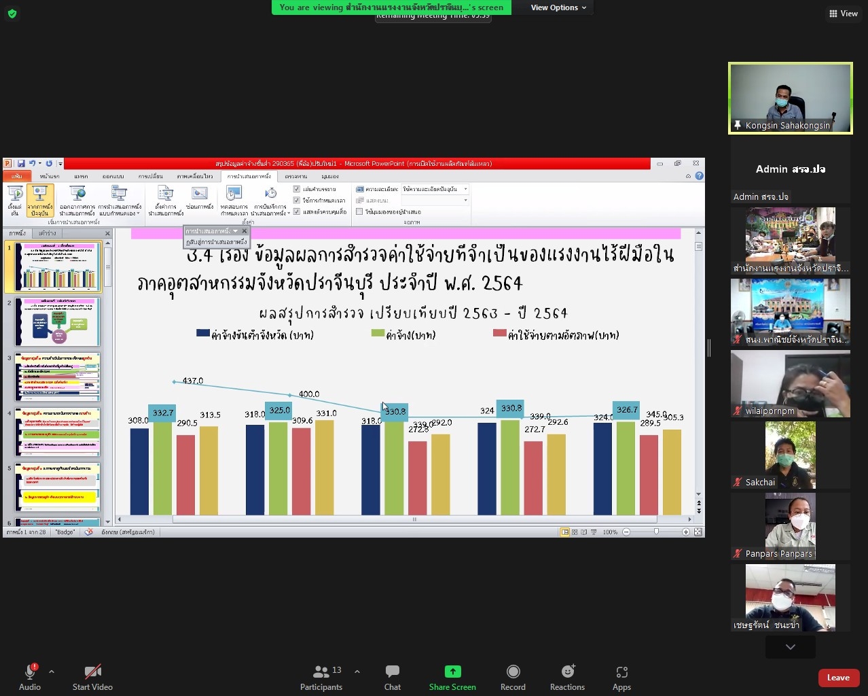Expand audio options arrow next to Audio
The height and width of the screenshot is (696, 868).
pyautogui.click(x=52, y=672)
